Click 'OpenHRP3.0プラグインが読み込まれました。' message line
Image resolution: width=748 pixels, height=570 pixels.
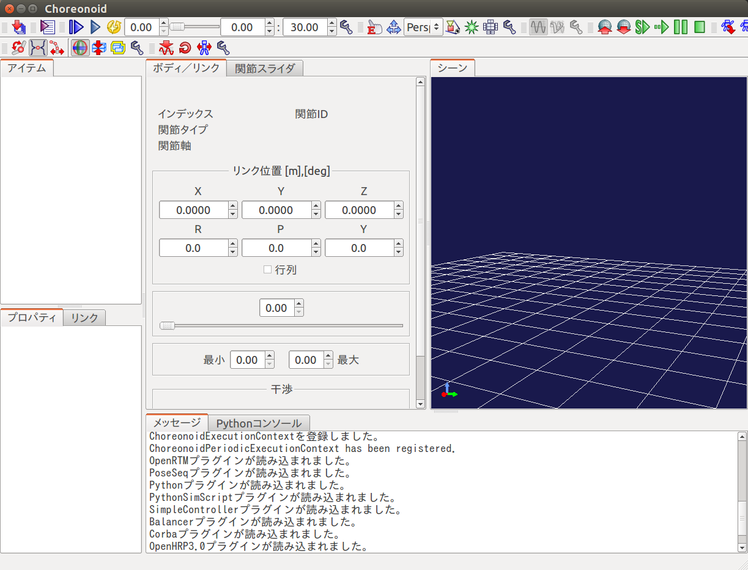click(258, 546)
